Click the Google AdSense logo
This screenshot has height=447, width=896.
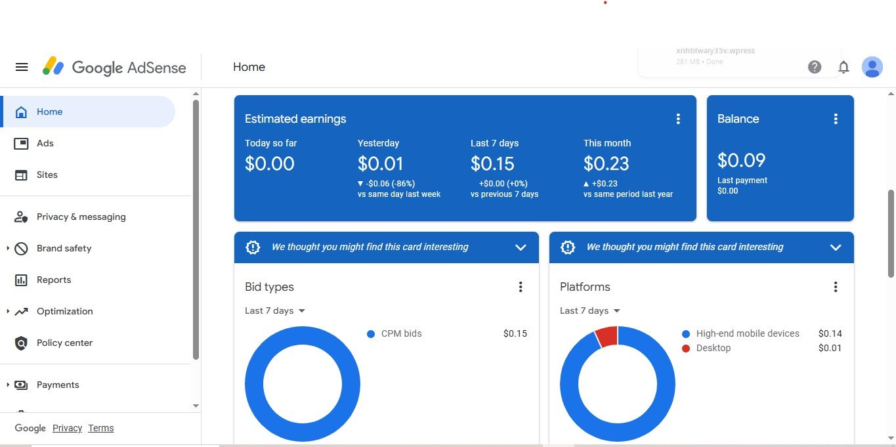(115, 67)
